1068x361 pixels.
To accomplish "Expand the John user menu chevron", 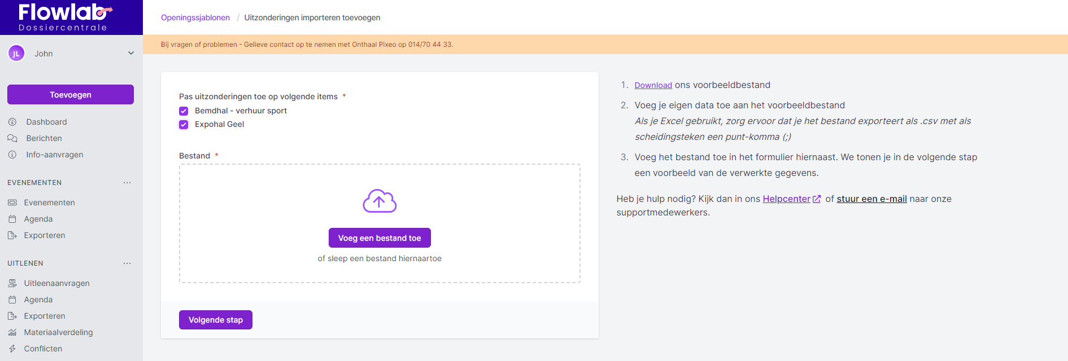I will coord(131,53).
